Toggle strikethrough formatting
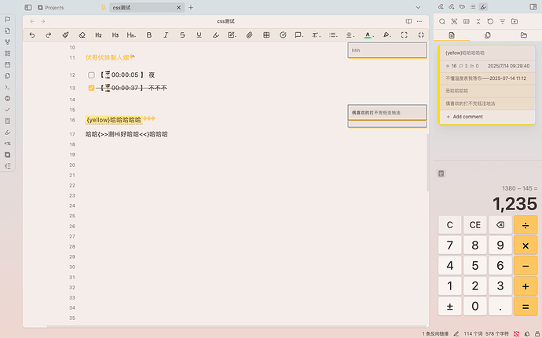542x338 pixels. click(x=182, y=35)
